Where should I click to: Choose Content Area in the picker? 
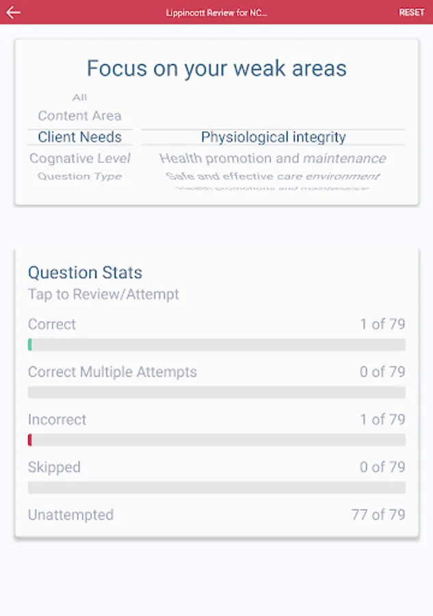pyautogui.click(x=79, y=116)
